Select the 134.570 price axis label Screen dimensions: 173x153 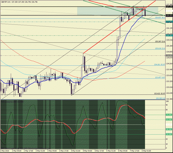coord(169,58)
